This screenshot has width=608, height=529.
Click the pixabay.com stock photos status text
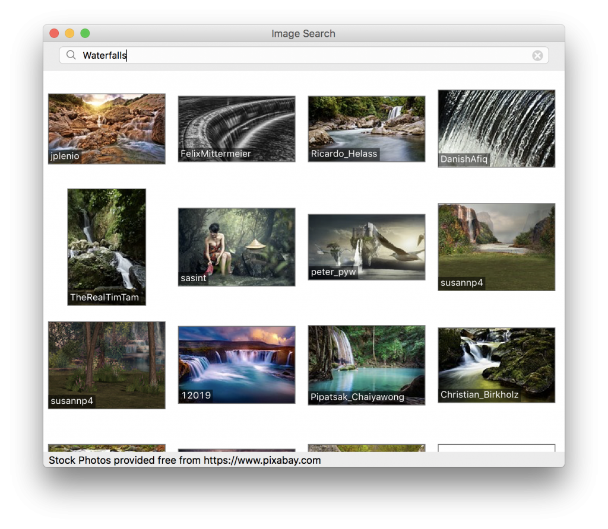tap(185, 460)
